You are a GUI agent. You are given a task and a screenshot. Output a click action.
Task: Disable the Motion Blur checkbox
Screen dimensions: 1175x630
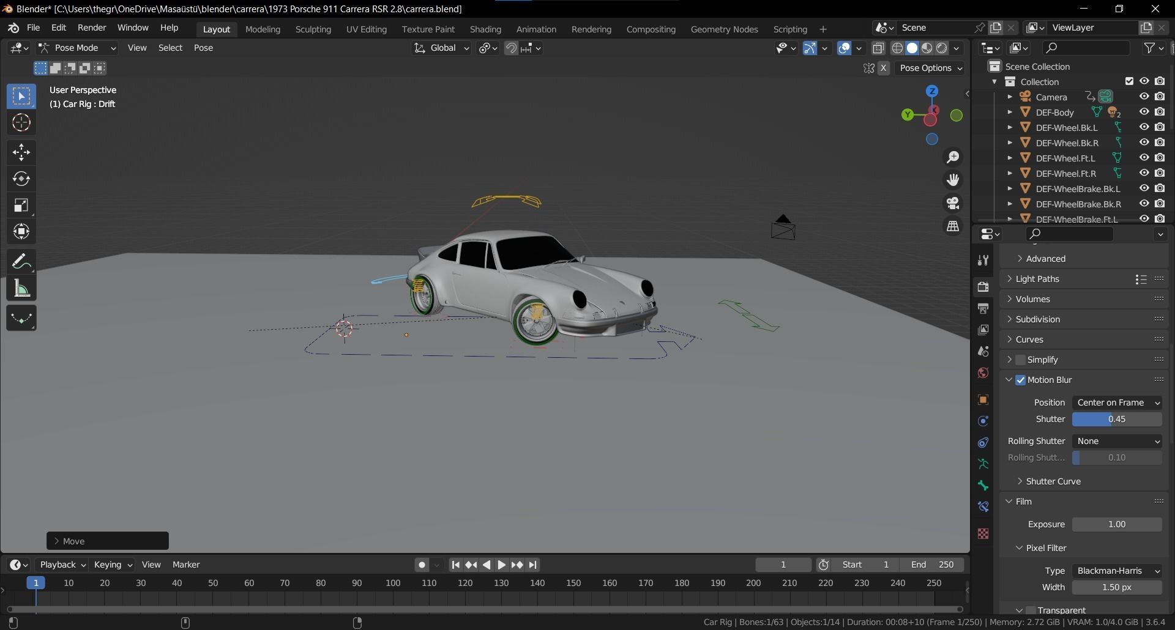click(1020, 380)
